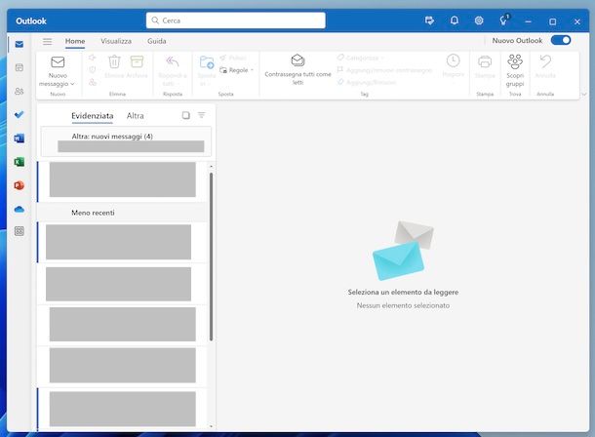The height and width of the screenshot is (437, 595).
Task: Launch PowerPoint from the sidebar
Action: pos(19,185)
